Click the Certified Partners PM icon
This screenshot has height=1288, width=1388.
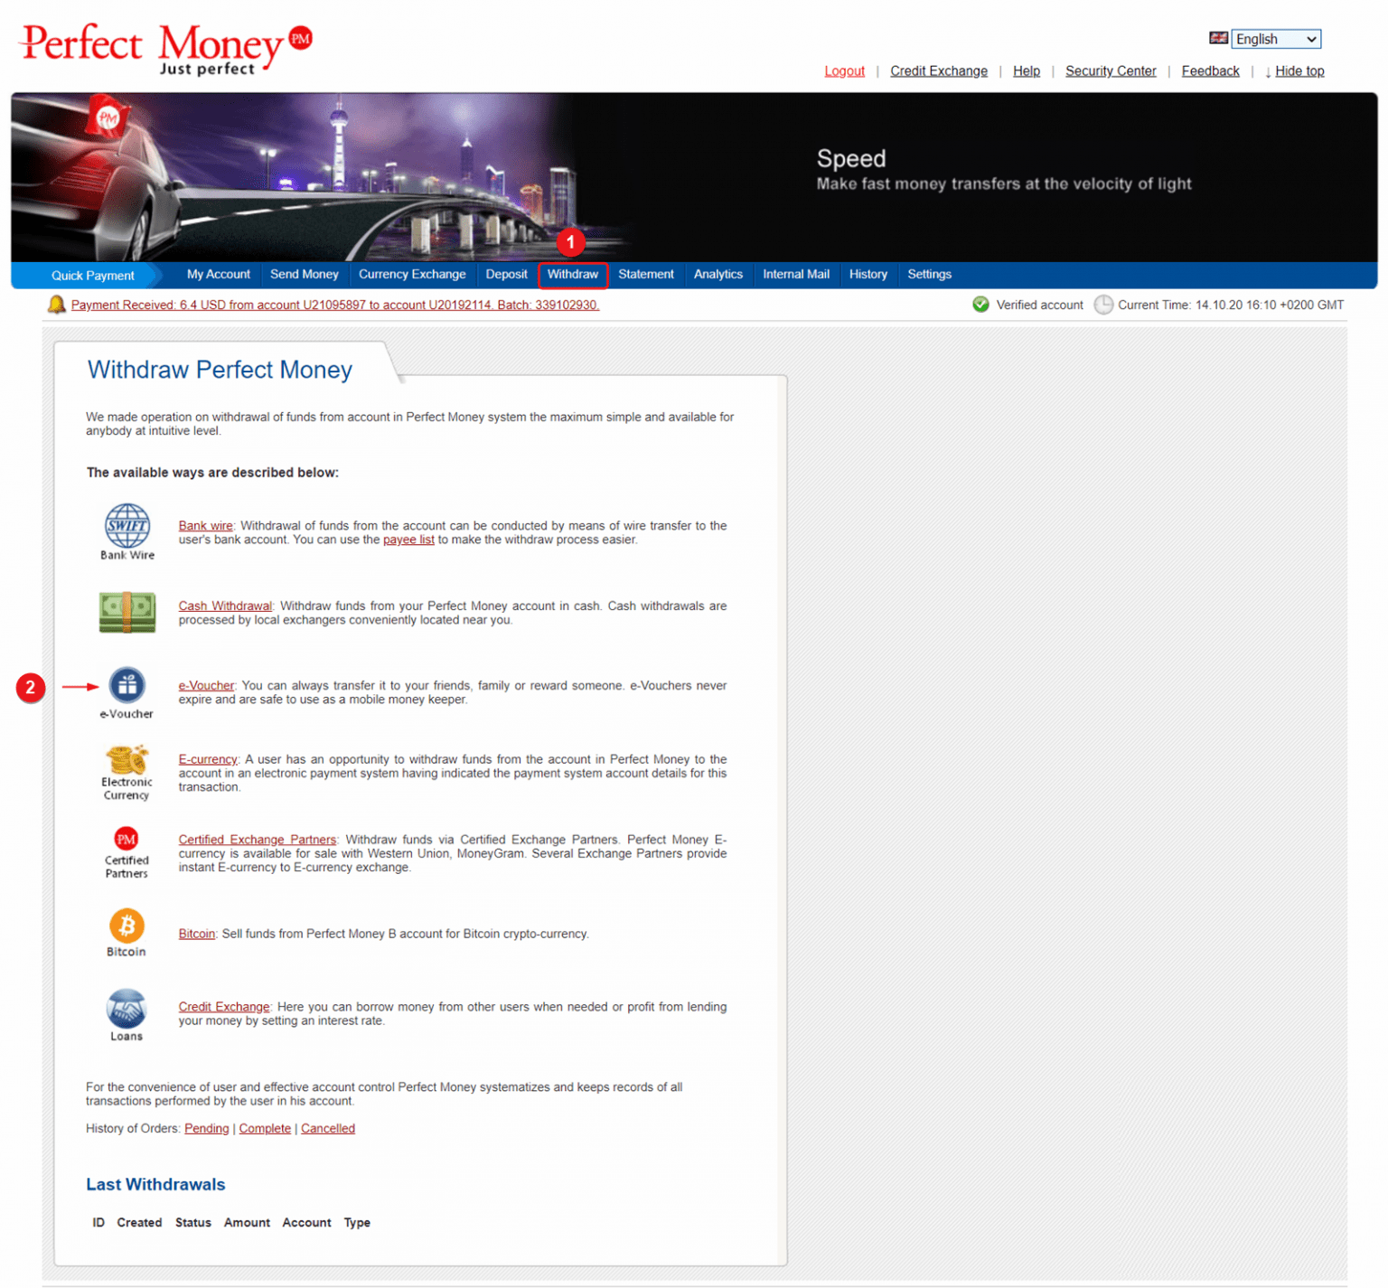pos(127,839)
